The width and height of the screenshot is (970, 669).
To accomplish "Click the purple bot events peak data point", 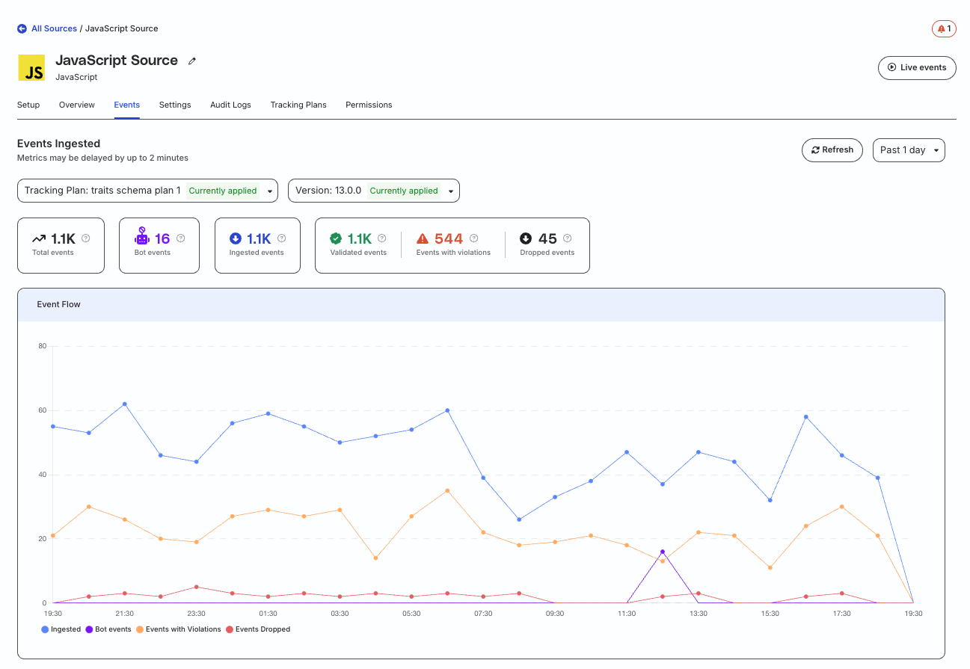I will 663,552.
